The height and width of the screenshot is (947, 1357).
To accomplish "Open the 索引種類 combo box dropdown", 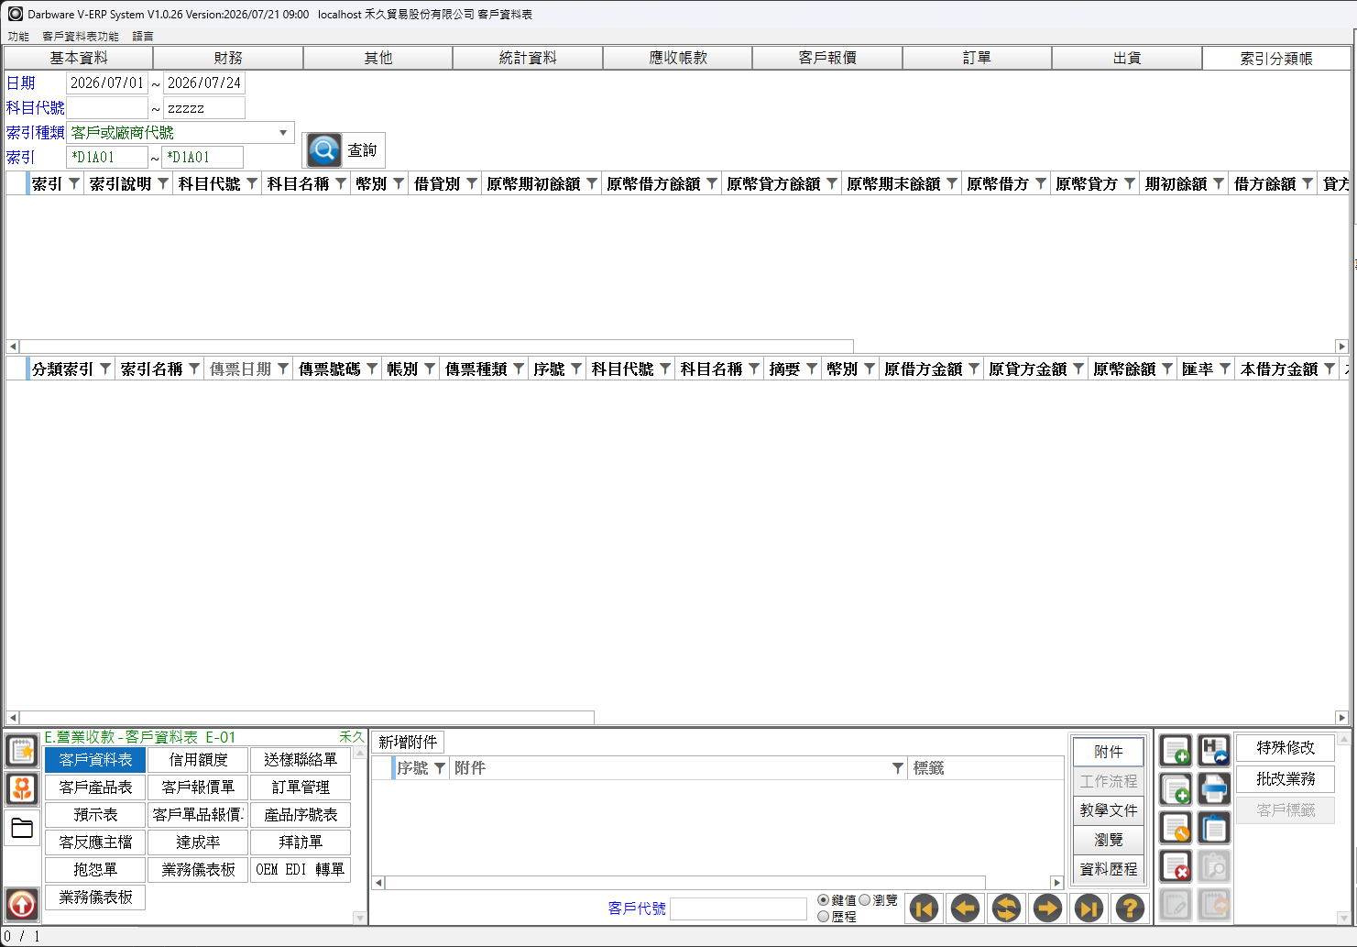I will pos(283,133).
